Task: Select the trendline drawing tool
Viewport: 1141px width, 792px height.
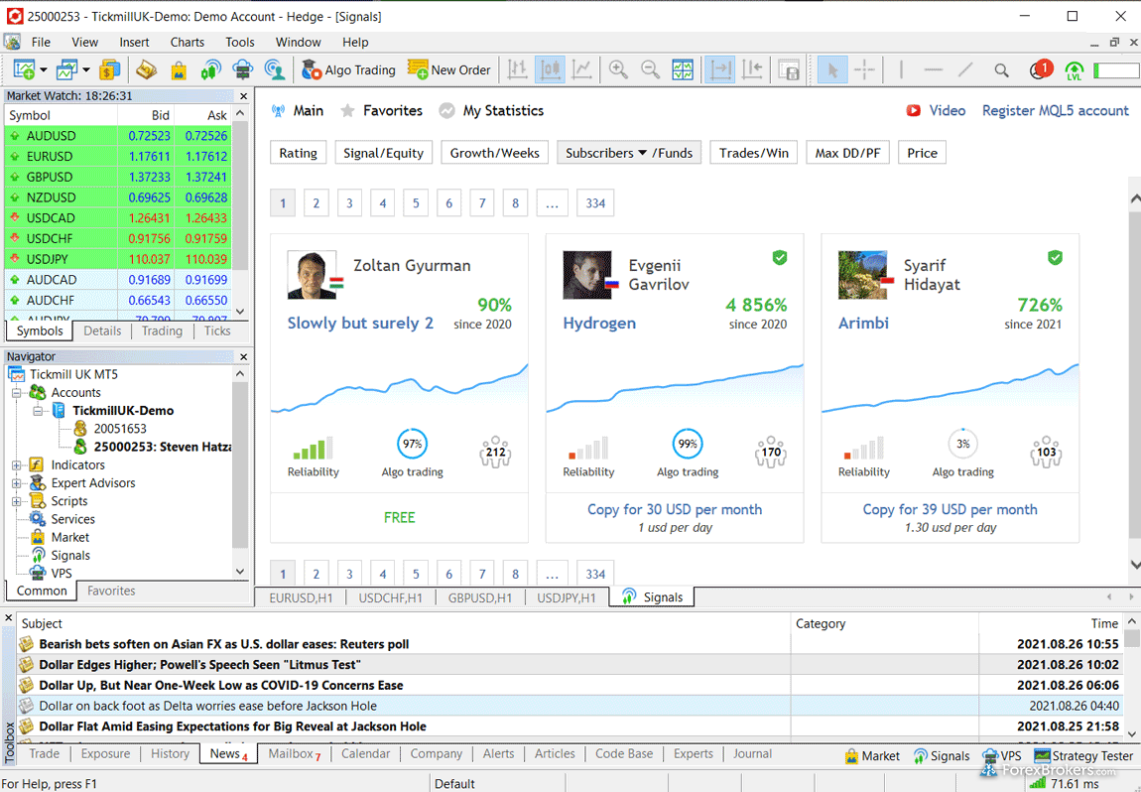Action: (x=965, y=69)
